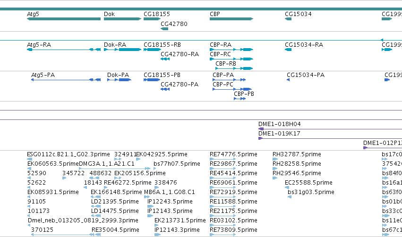Screen dimensions: 402x237
Task: Select the CG42780-RA transcript
Action: coord(165,59)
